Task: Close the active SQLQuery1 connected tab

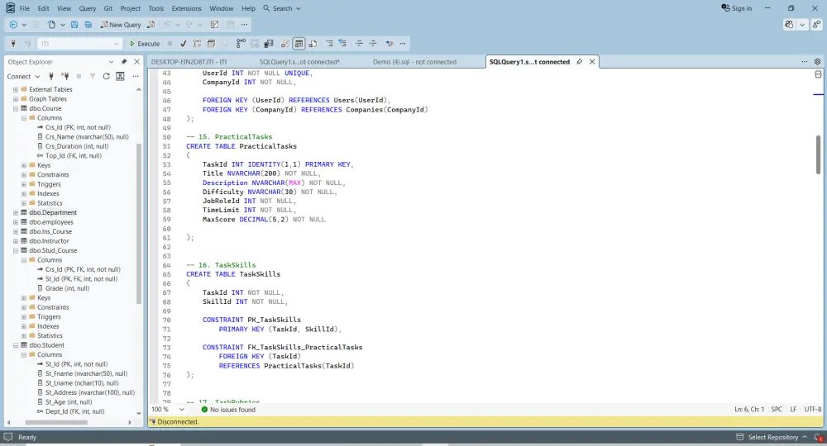Action: (x=592, y=62)
